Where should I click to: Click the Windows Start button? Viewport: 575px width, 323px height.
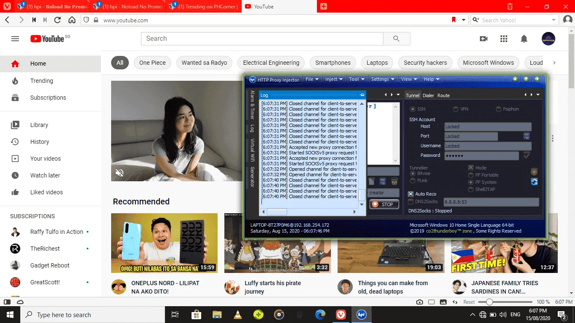click(10, 315)
